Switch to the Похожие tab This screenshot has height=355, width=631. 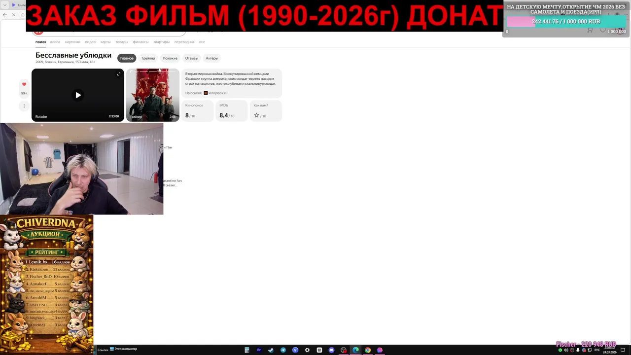pos(170,58)
